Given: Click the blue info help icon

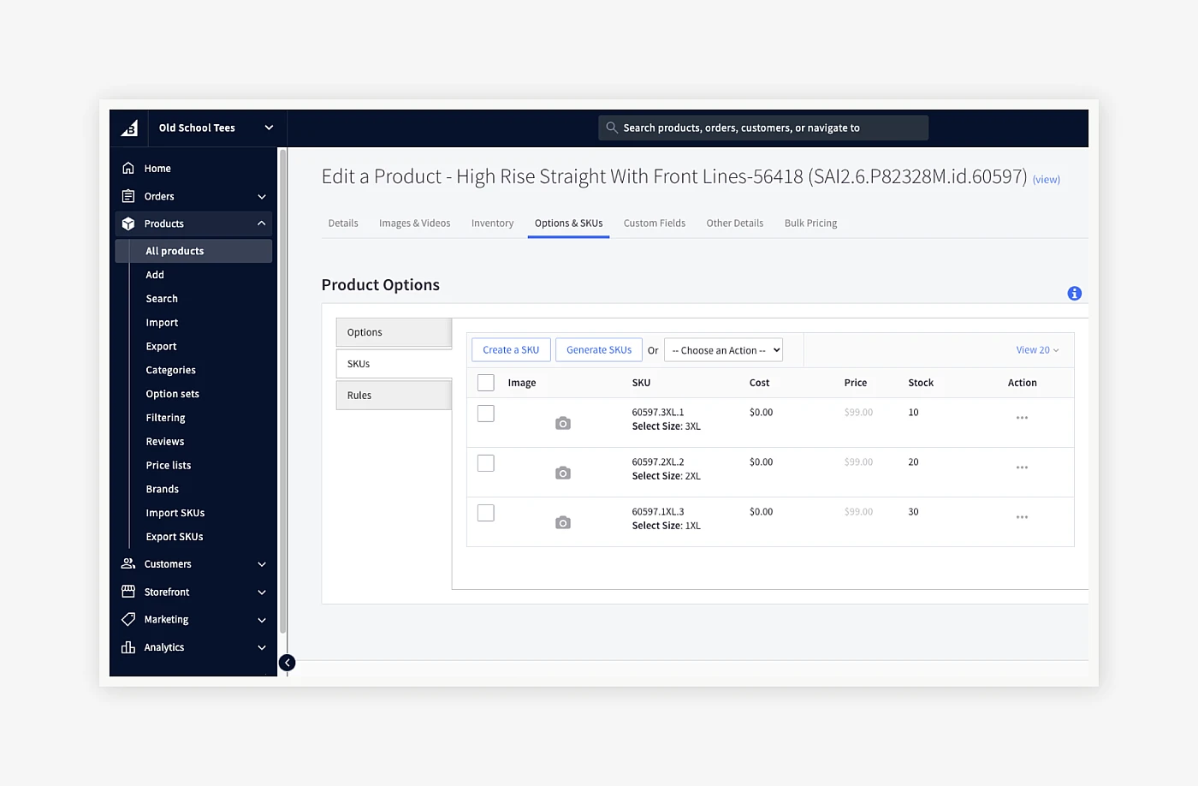Looking at the screenshot, I should (1075, 294).
